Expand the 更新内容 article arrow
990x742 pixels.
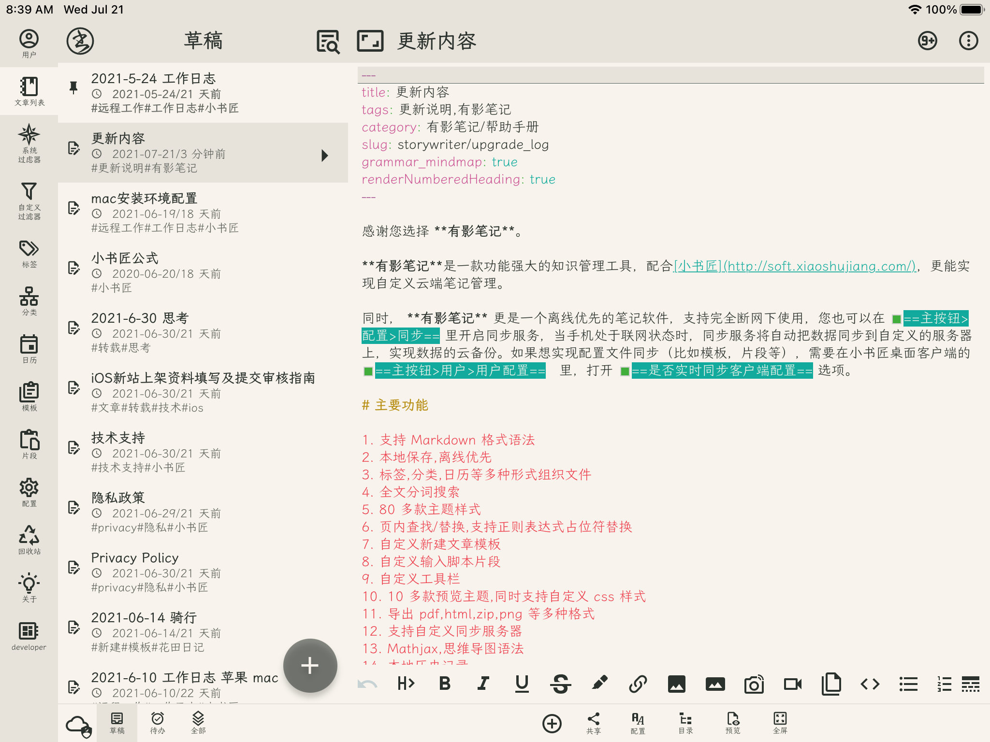coord(325,155)
